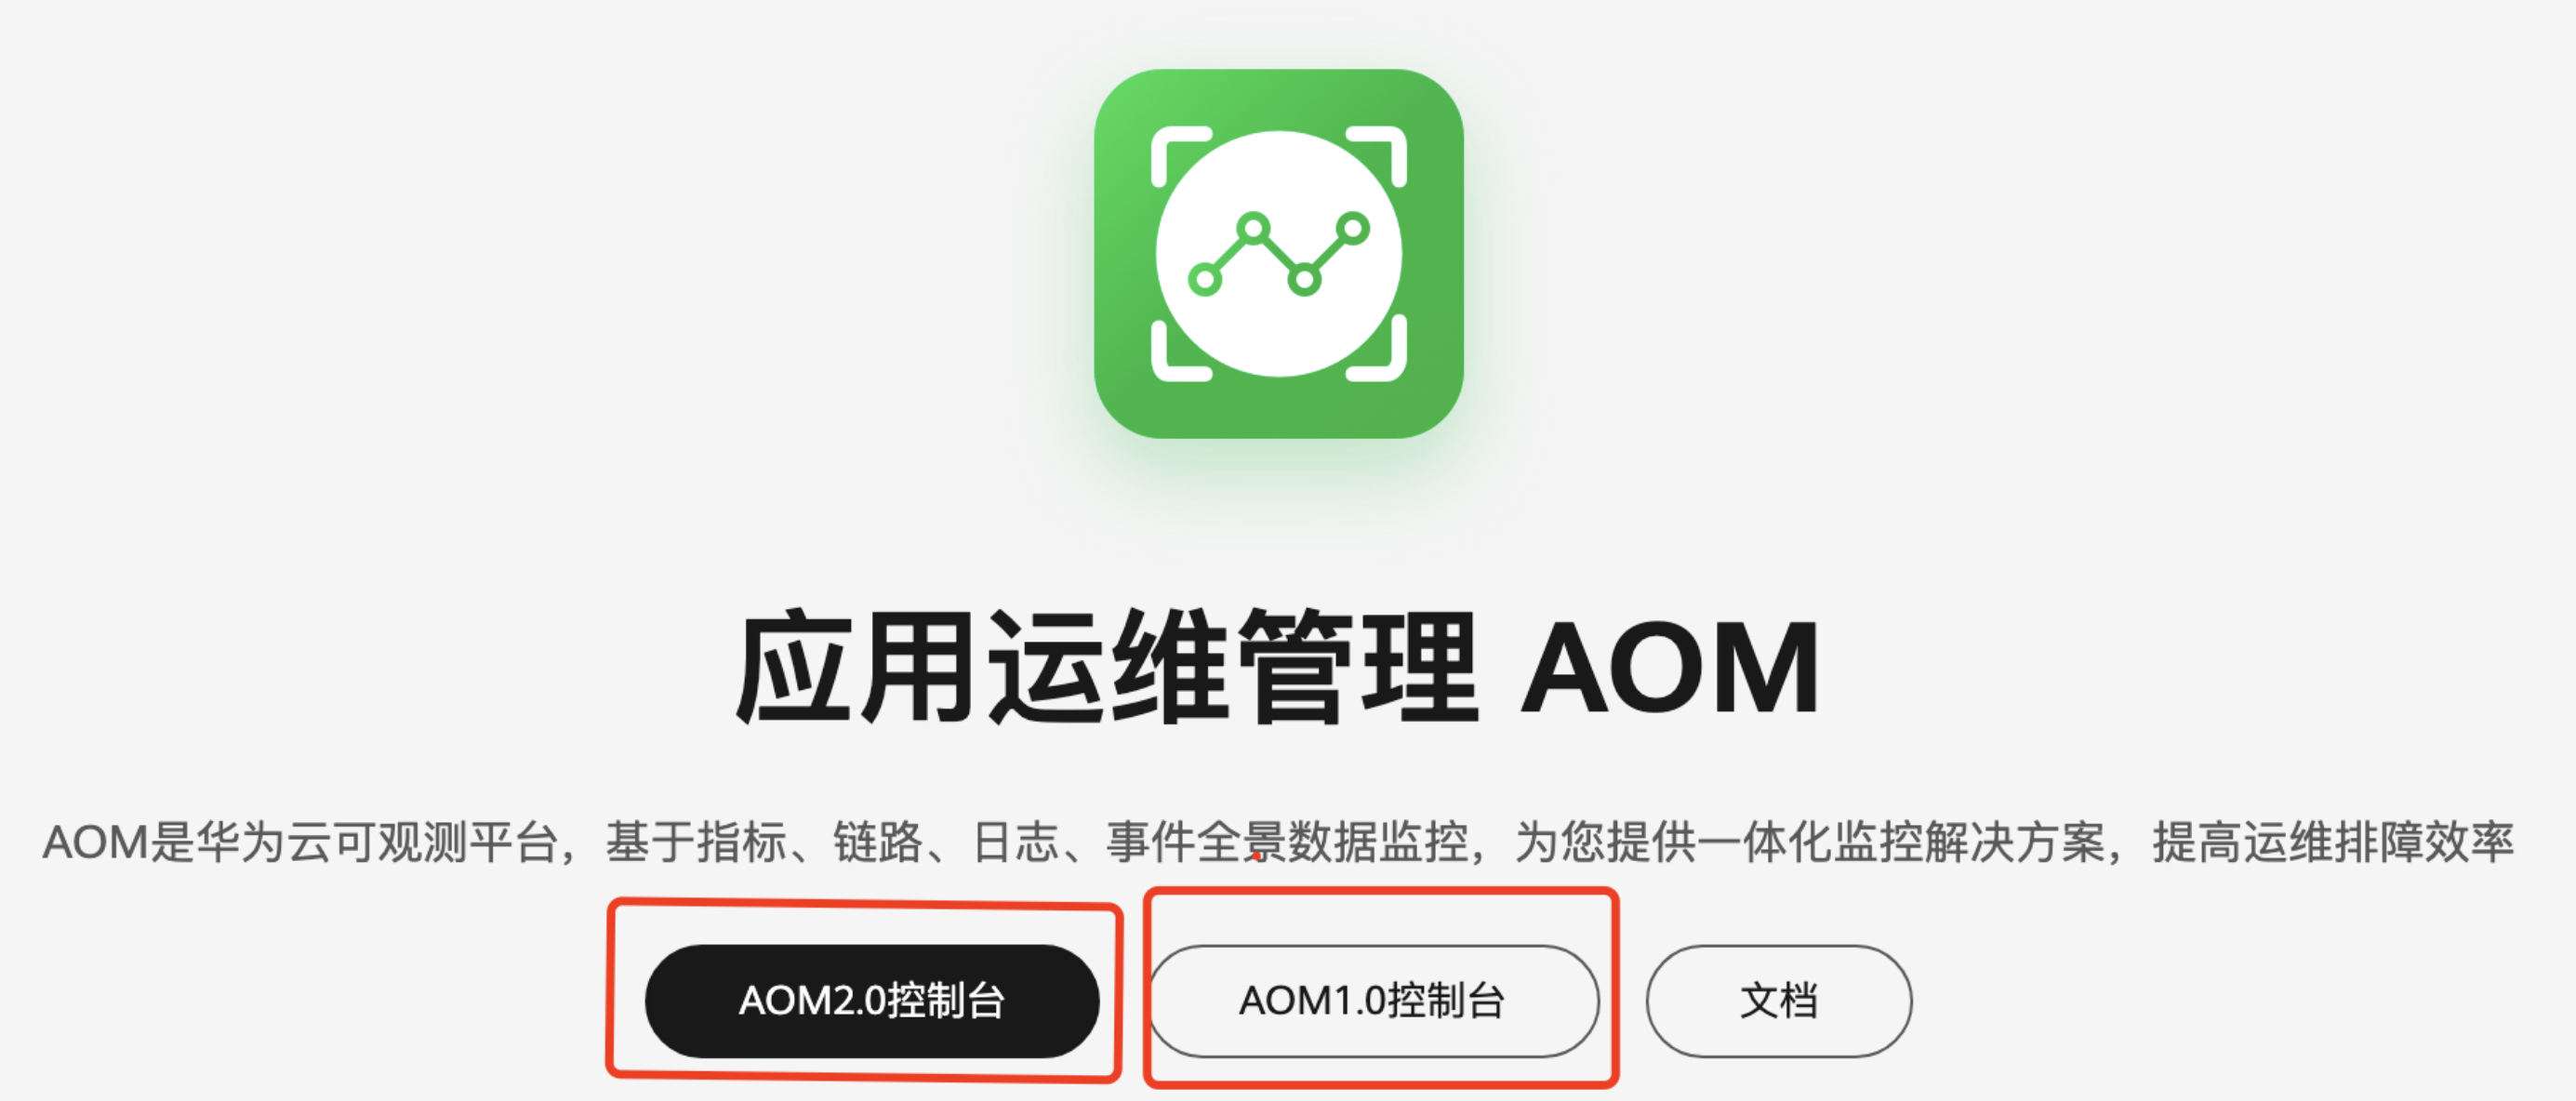Select the rightmost node of the chart line
Screen dimensions: 2576x1101
tap(1353, 229)
